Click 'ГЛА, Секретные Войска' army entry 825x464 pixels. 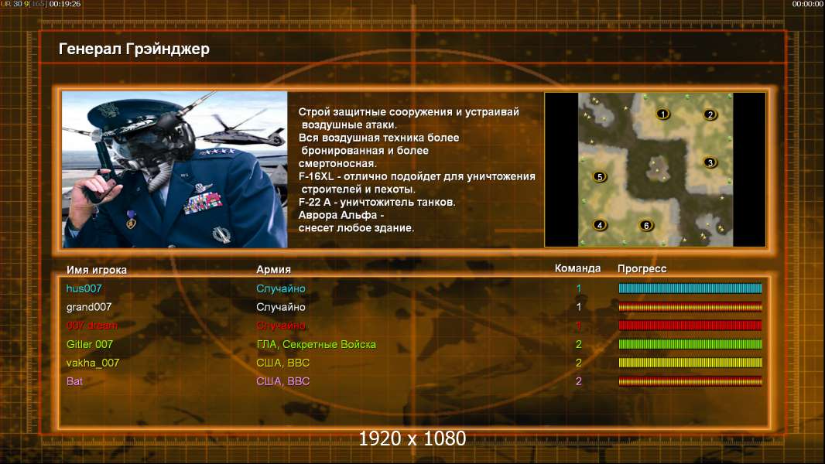point(316,344)
